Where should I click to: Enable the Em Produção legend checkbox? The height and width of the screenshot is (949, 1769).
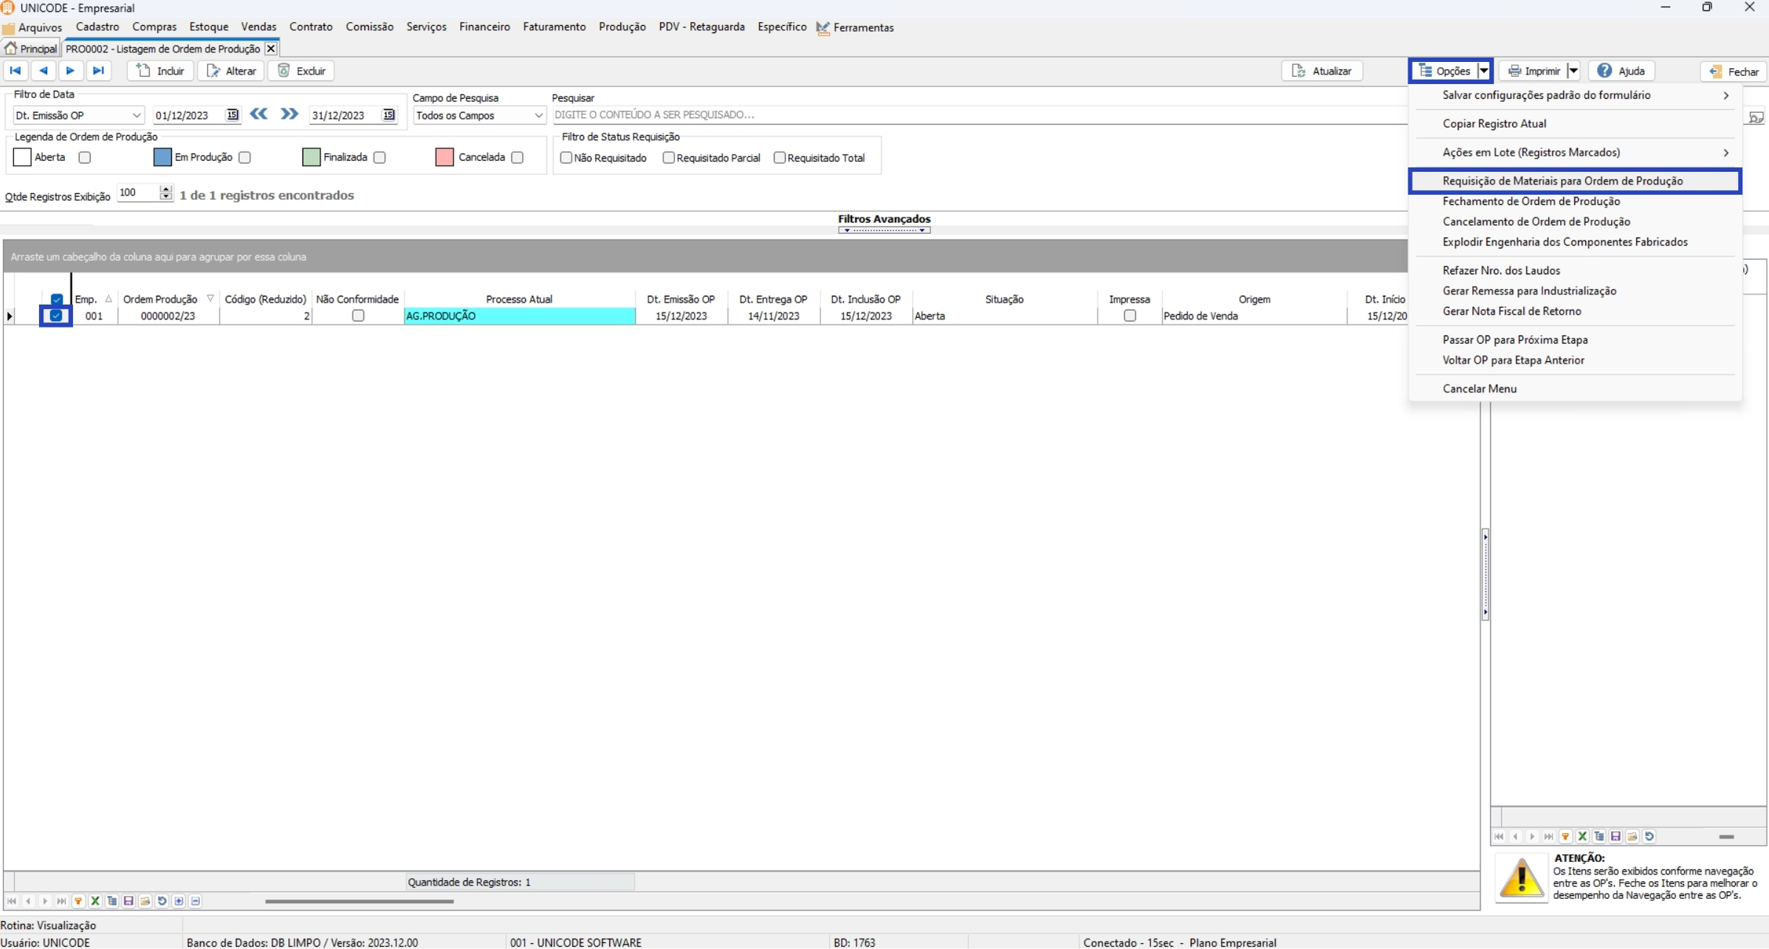point(245,157)
